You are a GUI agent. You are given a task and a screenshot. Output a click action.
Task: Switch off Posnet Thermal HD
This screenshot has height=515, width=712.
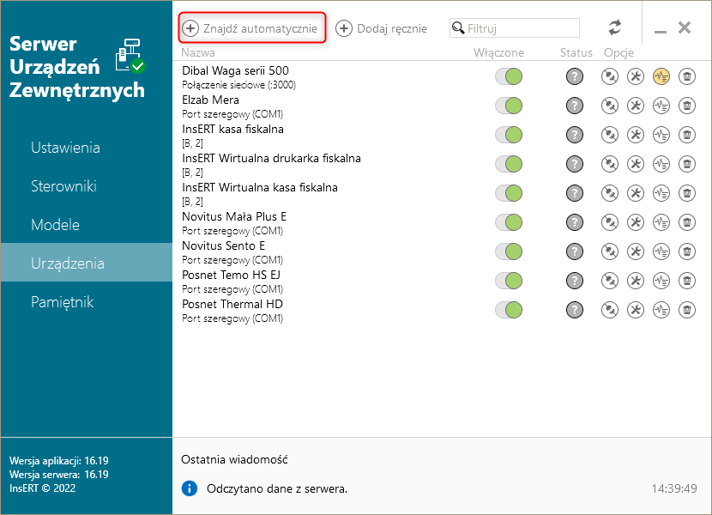click(x=509, y=310)
